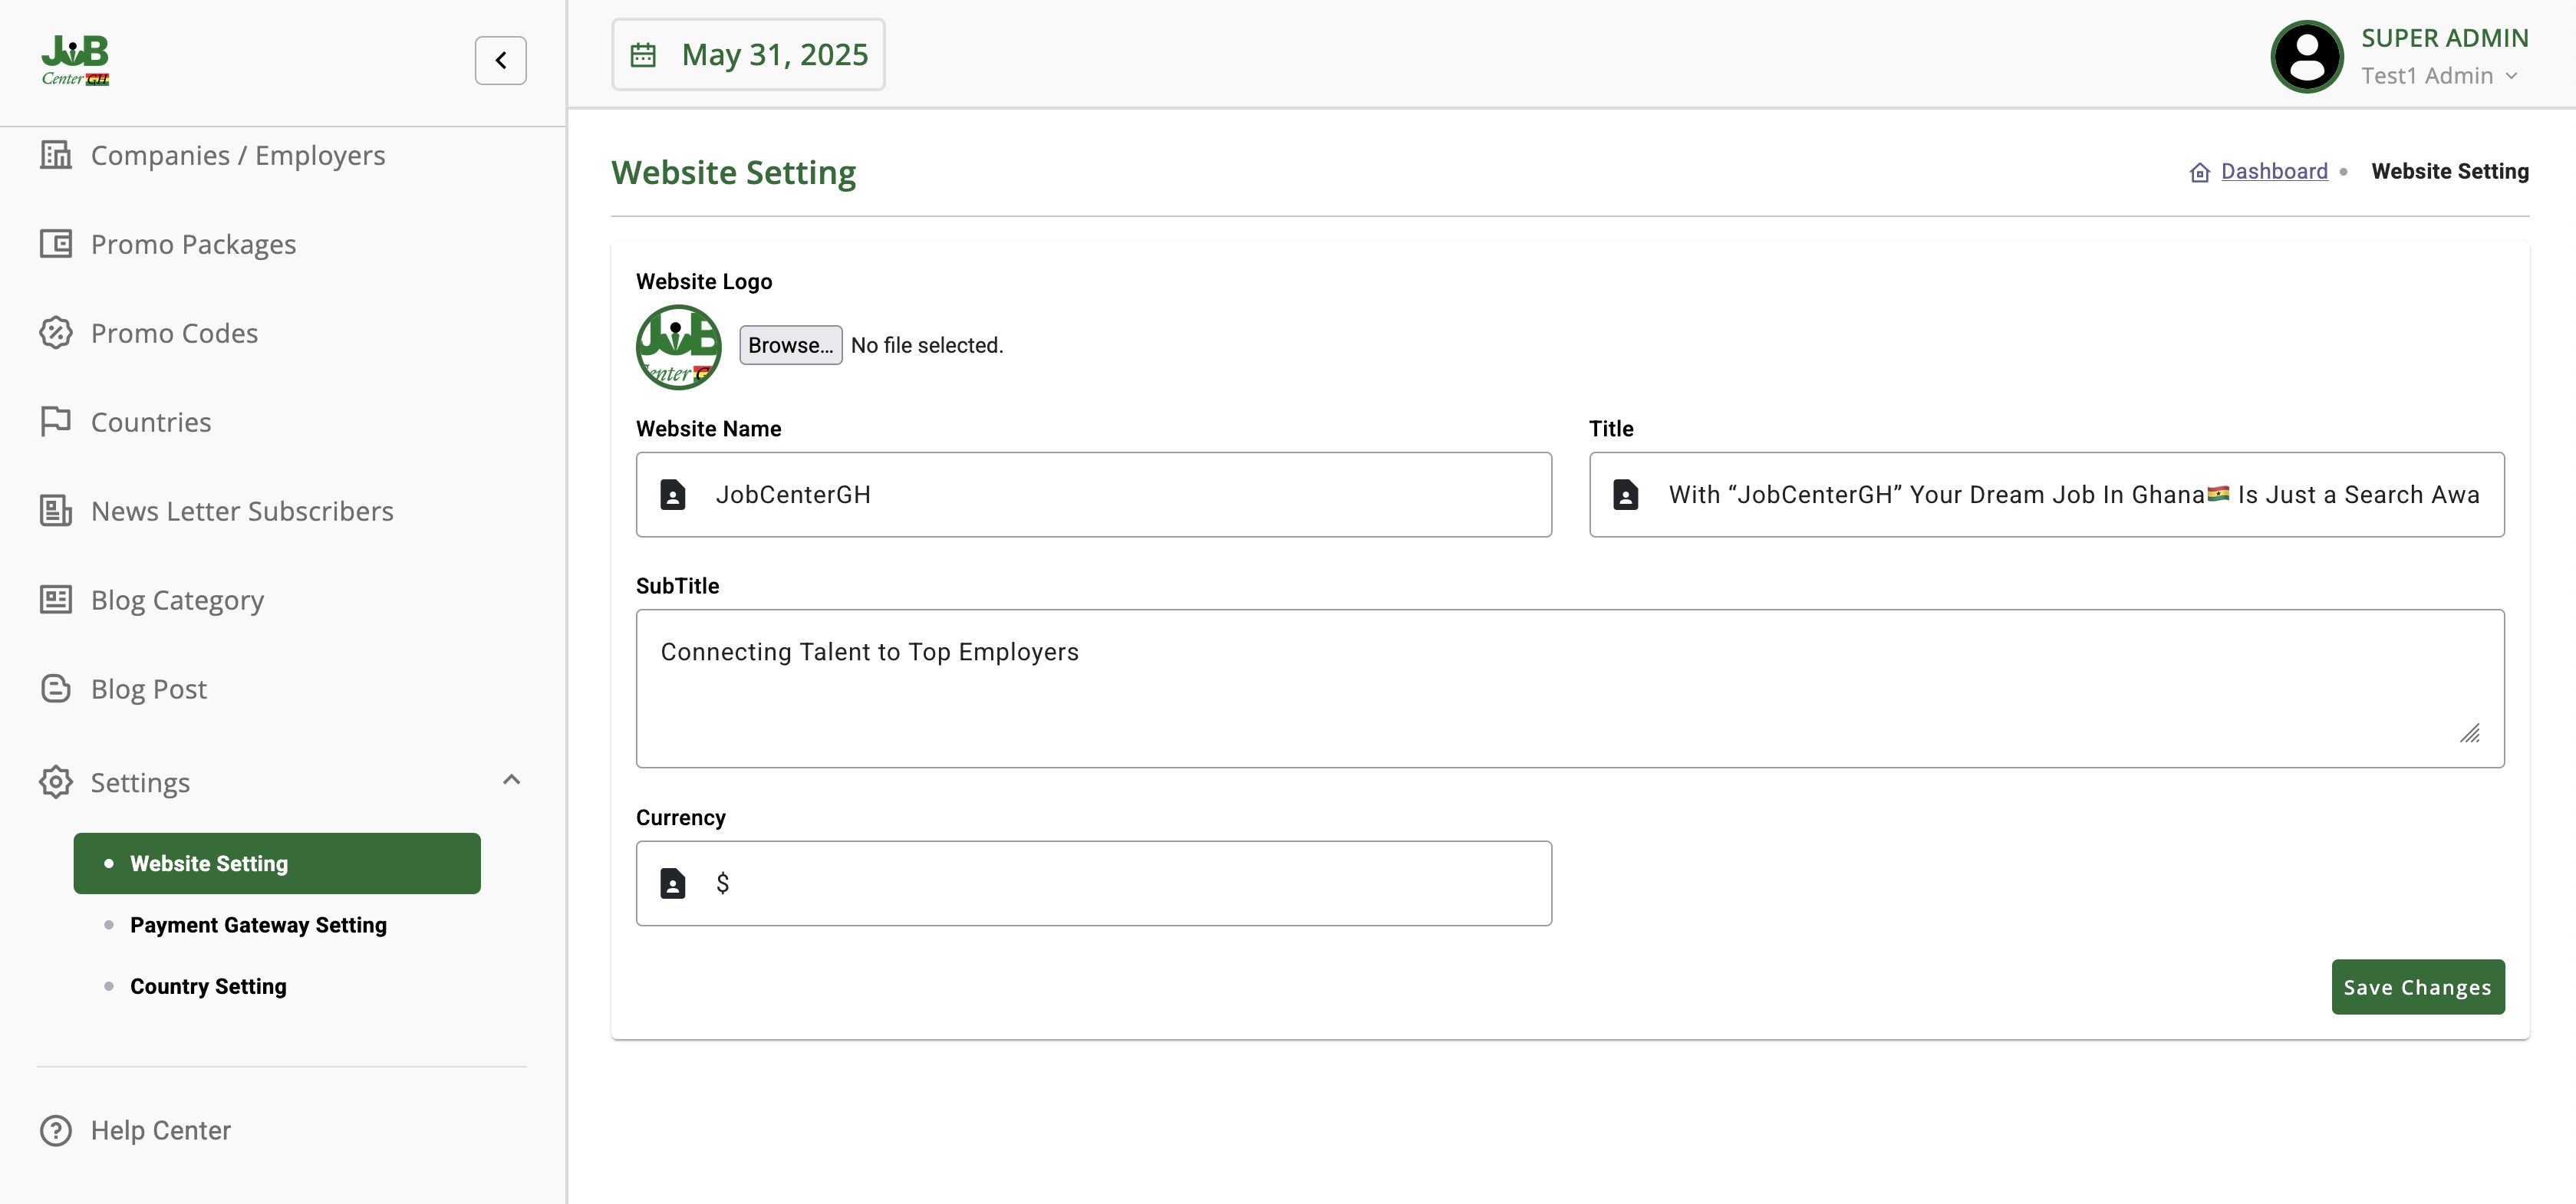Viewport: 2576px width, 1204px height.
Task: Click the calendar icon beside the date
Action: tap(643, 55)
